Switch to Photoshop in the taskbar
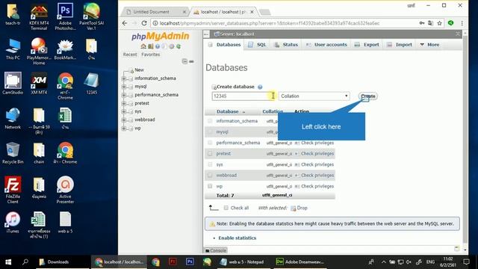Screen dimensions: 478x269 (x=190, y=262)
